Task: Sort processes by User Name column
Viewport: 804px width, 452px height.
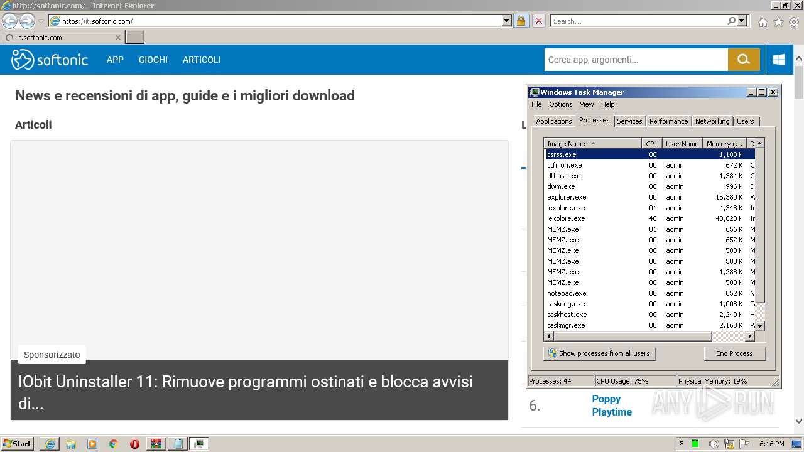Action: (x=682, y=144)
